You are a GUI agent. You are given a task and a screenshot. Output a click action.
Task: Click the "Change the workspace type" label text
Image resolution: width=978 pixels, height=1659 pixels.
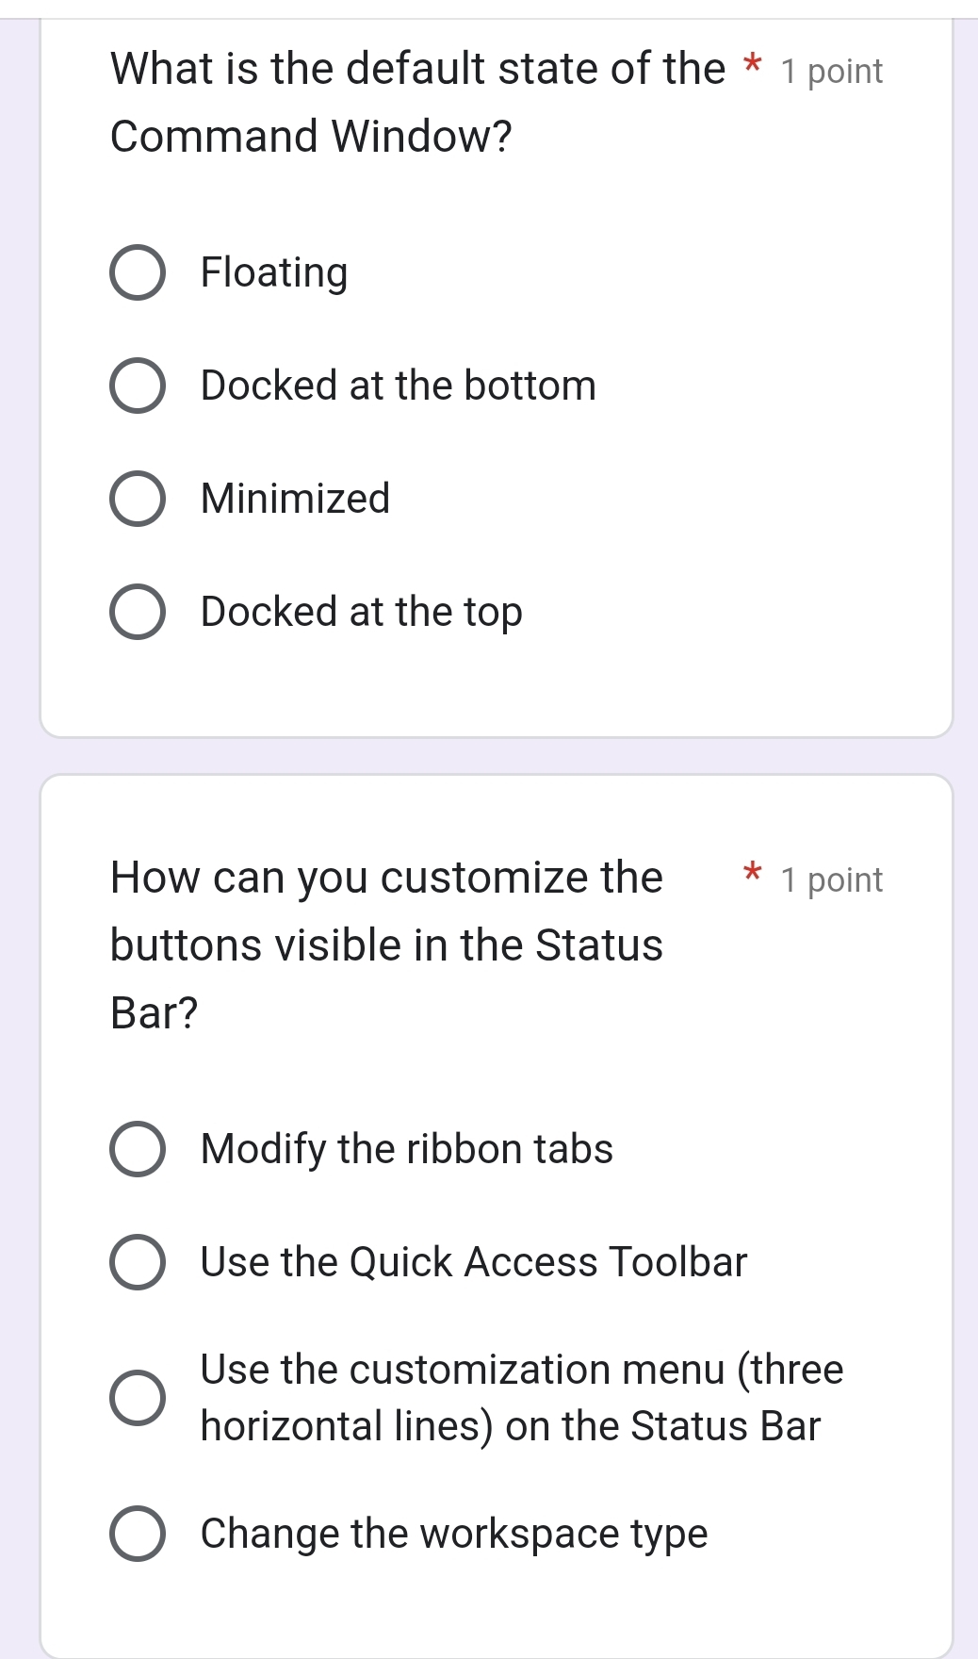(454, 1534)
